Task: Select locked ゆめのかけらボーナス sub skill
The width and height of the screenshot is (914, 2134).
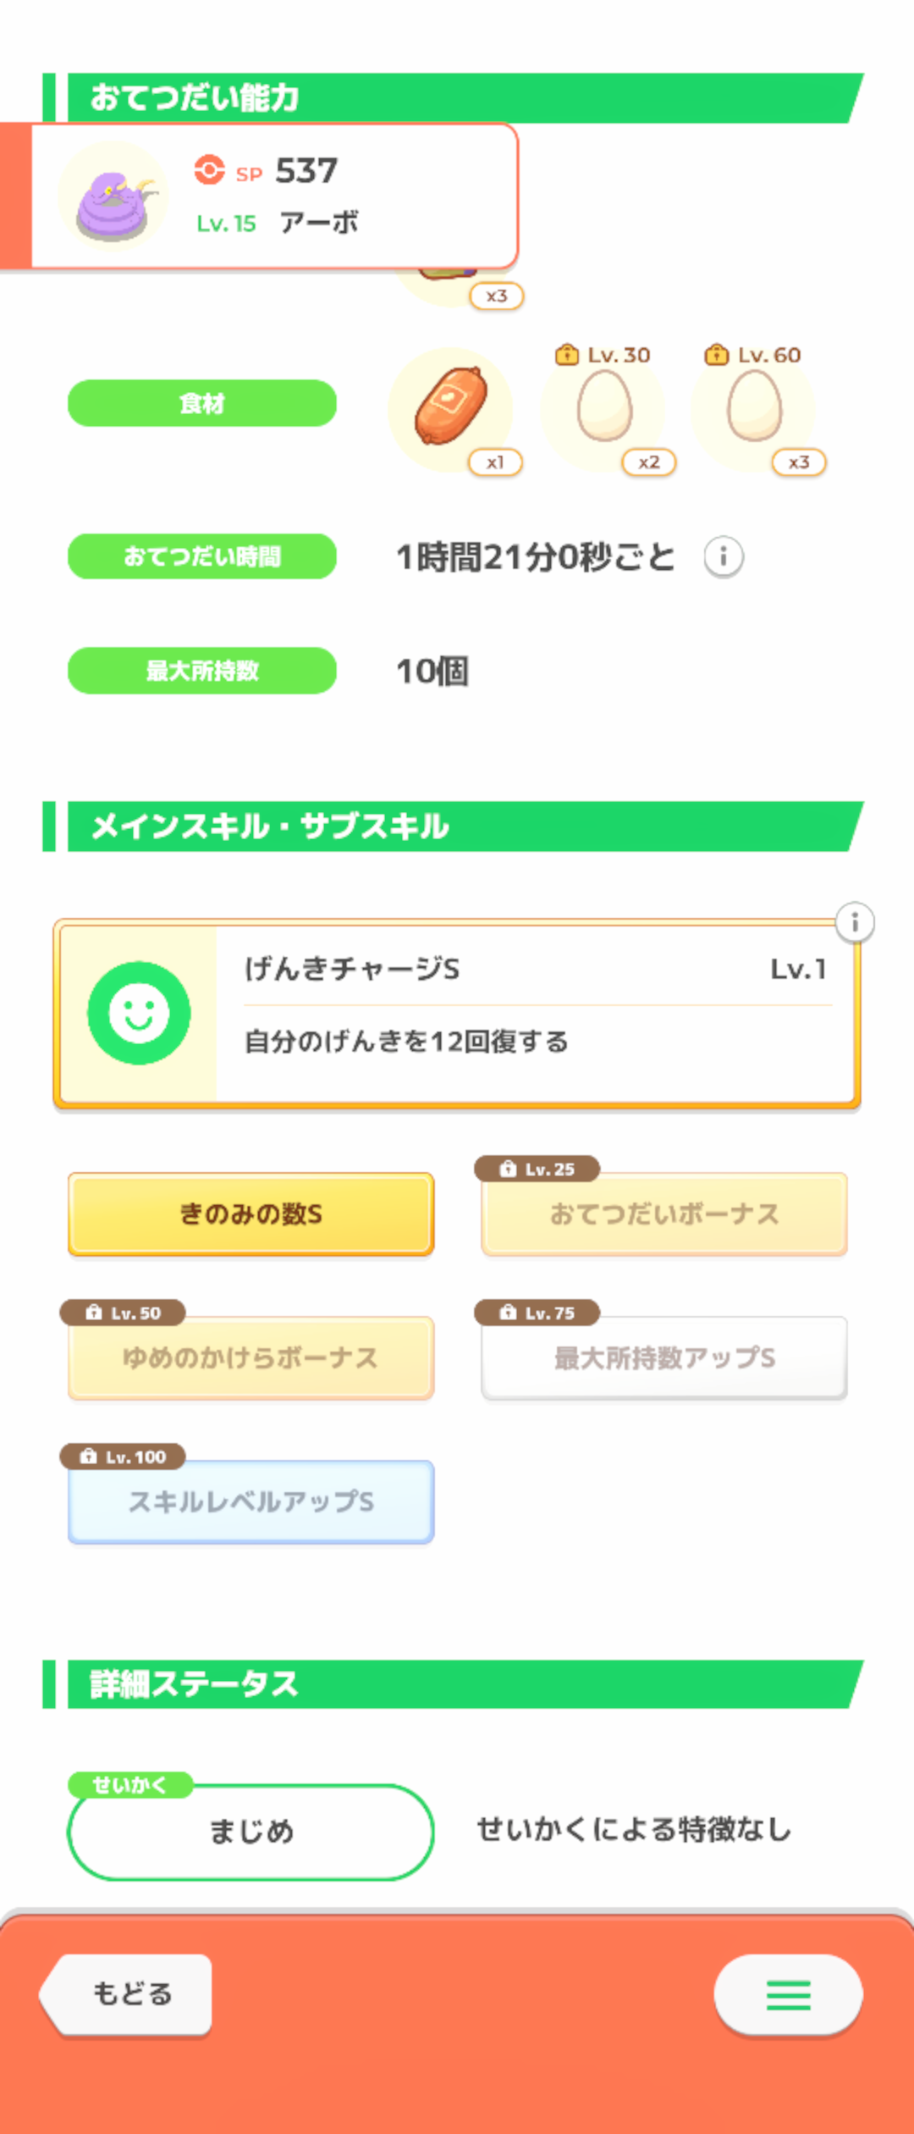Action: (x=251, y=1357)
